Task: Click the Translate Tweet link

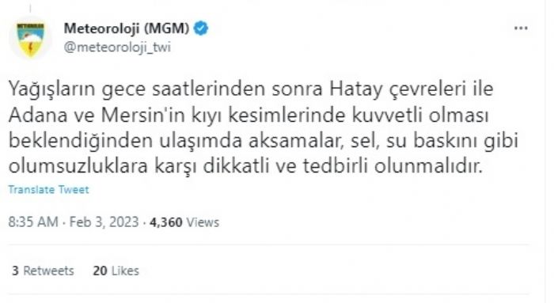Action: (48, 190)
